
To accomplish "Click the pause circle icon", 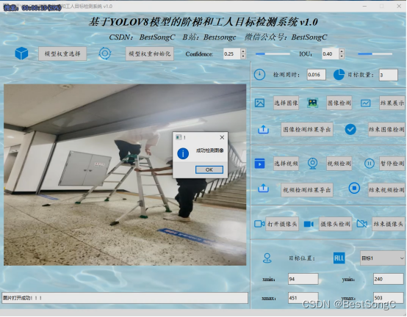I will click(x=370, y=164).
